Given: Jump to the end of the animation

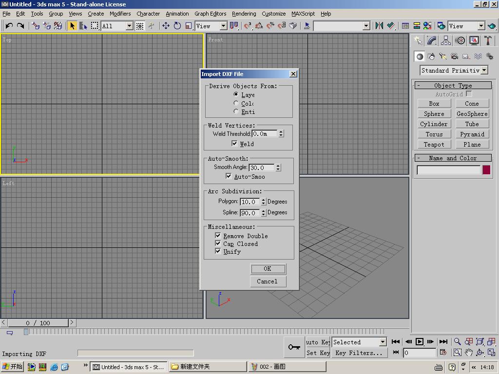Looking at the screenshot, I should 443,341.
